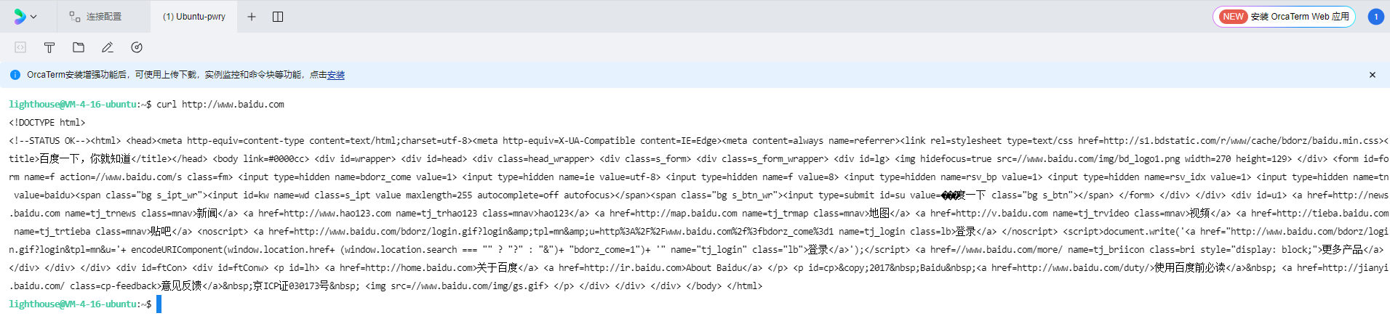Click the blue info icon in the notice banner
Screen dimensions: 1390x324
pos(15,75)
